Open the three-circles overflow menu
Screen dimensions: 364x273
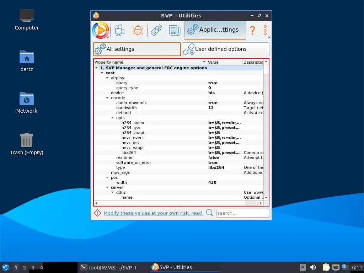(265, 30)
